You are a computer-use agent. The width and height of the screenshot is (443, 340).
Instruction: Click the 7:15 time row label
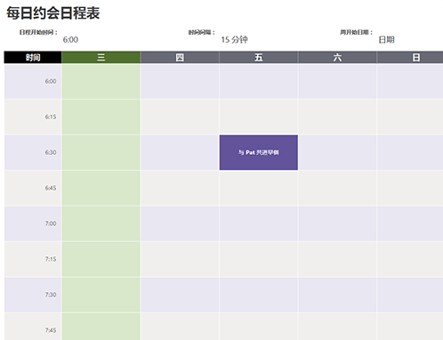coord(51,259)
